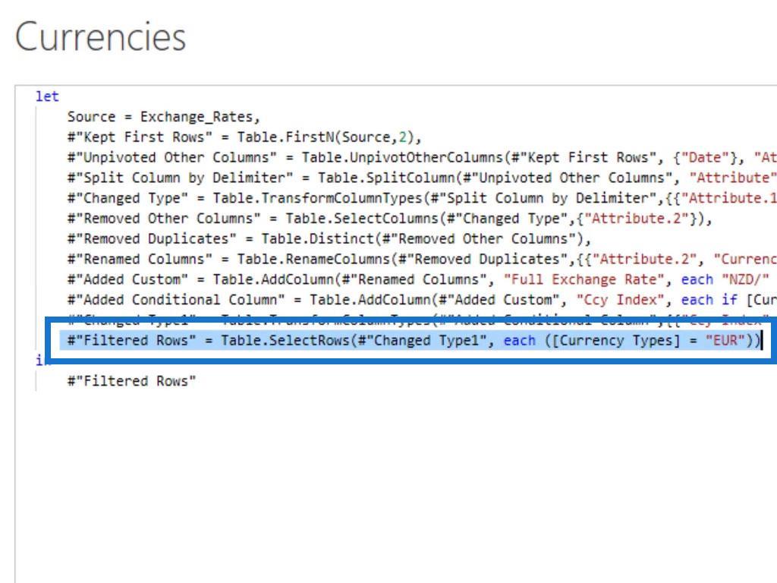Click the Unpivoted Other Columns step line

click(422, 157)
